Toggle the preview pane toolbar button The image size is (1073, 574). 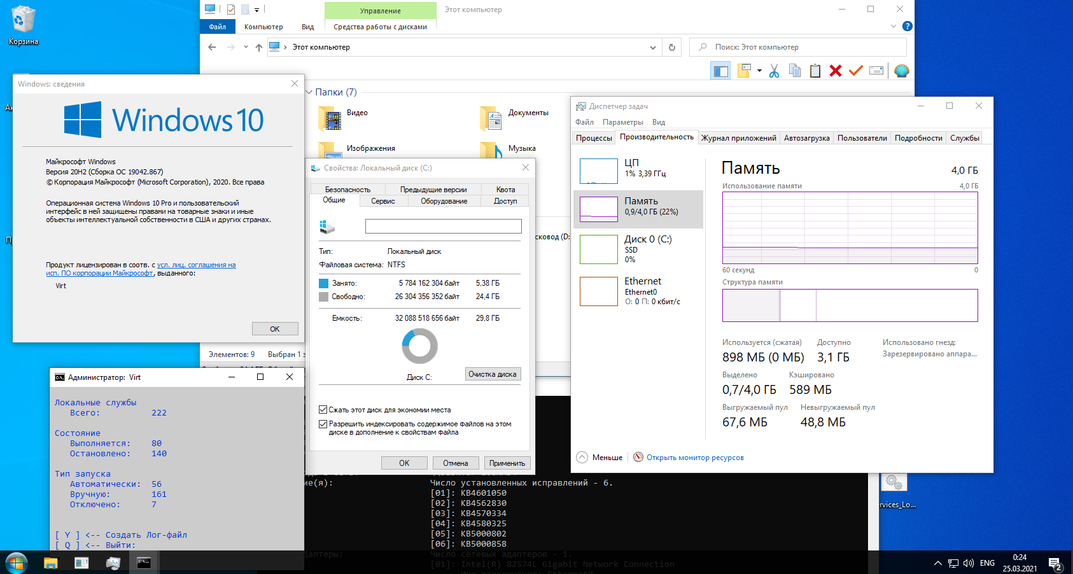pyautogui.click(x=720, y=71)
